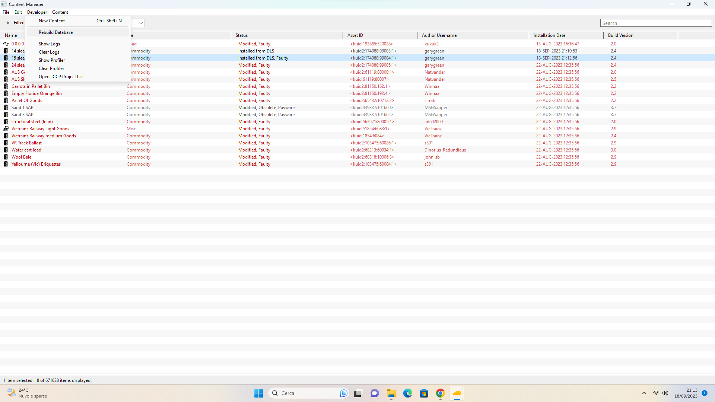
Task: Click the Search input field
Action: click(x=656, y=23)
